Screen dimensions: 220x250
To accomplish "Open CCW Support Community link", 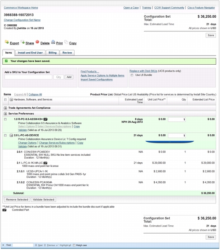I will coord(169,8).
